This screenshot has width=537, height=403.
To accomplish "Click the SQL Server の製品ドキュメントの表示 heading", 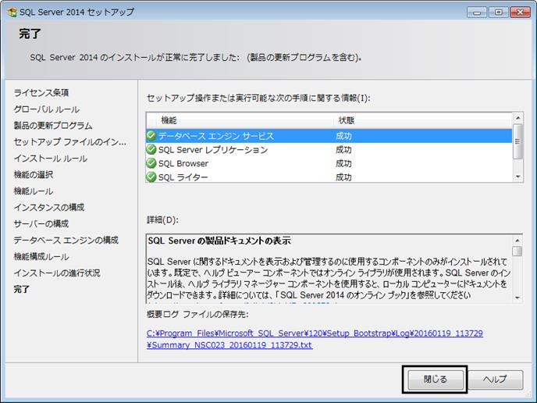I will (219, 241).
